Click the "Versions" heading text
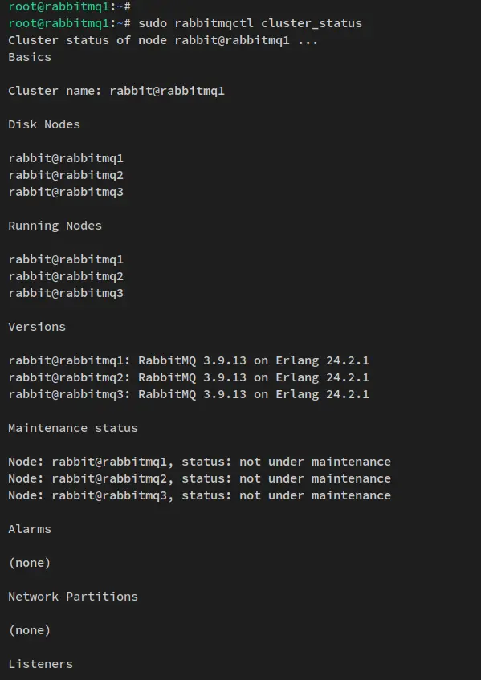This screenshot has height=680, width=481. [37, 327]
